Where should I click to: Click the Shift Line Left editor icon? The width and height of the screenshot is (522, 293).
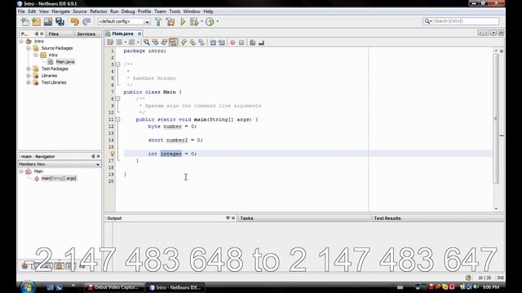[213, 42]
